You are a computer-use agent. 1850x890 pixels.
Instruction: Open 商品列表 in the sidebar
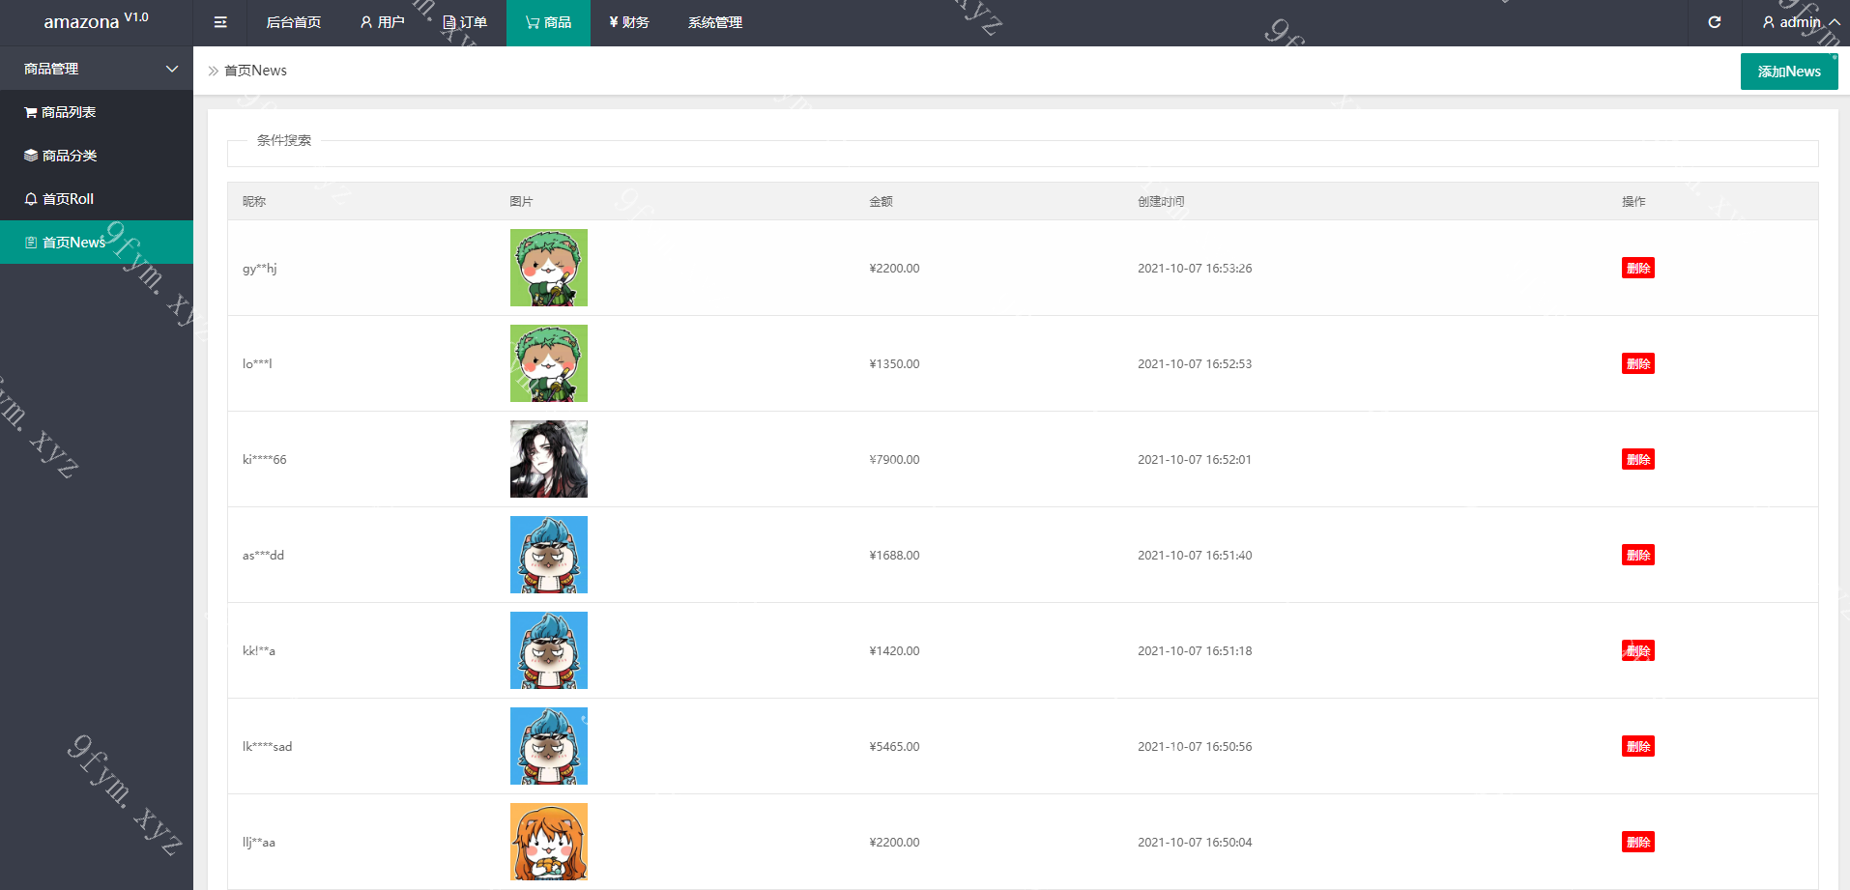[x=97, y=112]
